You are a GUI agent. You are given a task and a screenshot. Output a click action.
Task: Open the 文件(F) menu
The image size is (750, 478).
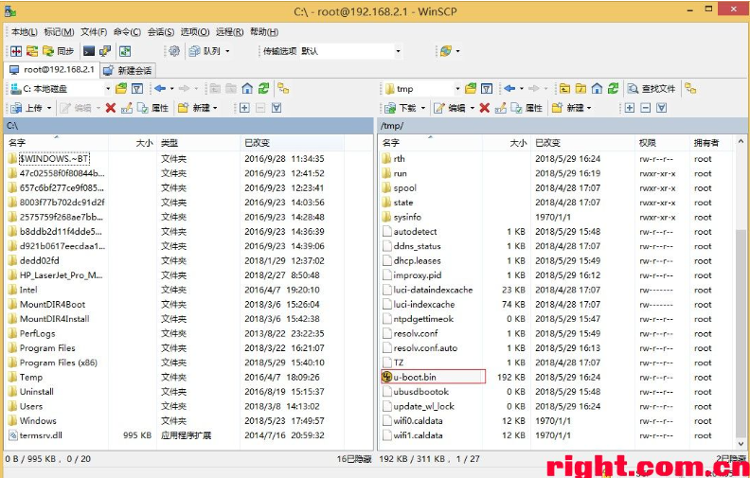click(x=94, y=32)
